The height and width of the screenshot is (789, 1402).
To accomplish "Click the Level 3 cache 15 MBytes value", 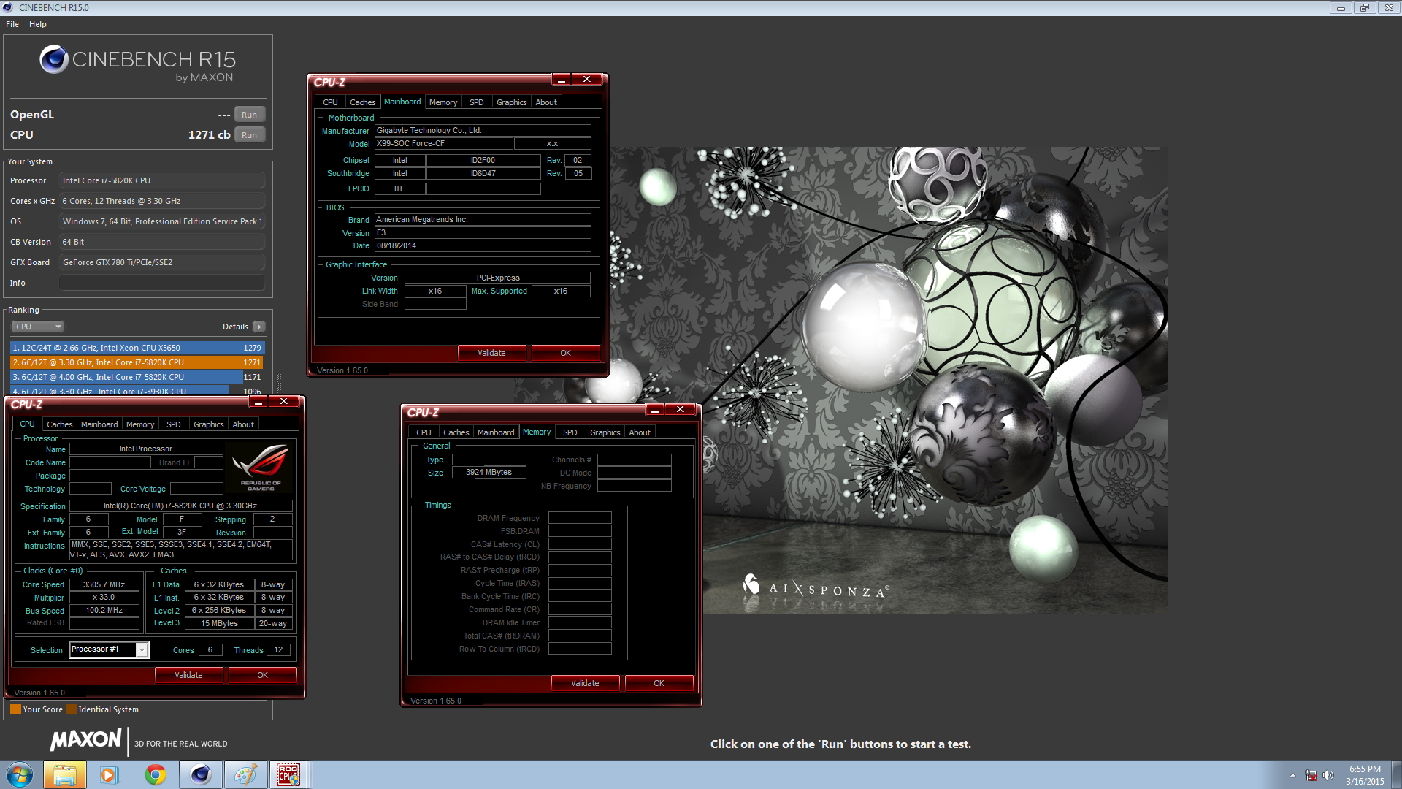I will point(219,624).
